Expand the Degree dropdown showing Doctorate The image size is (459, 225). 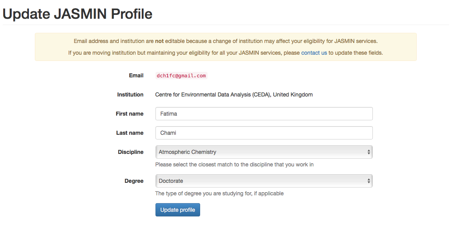pos(264,181)
